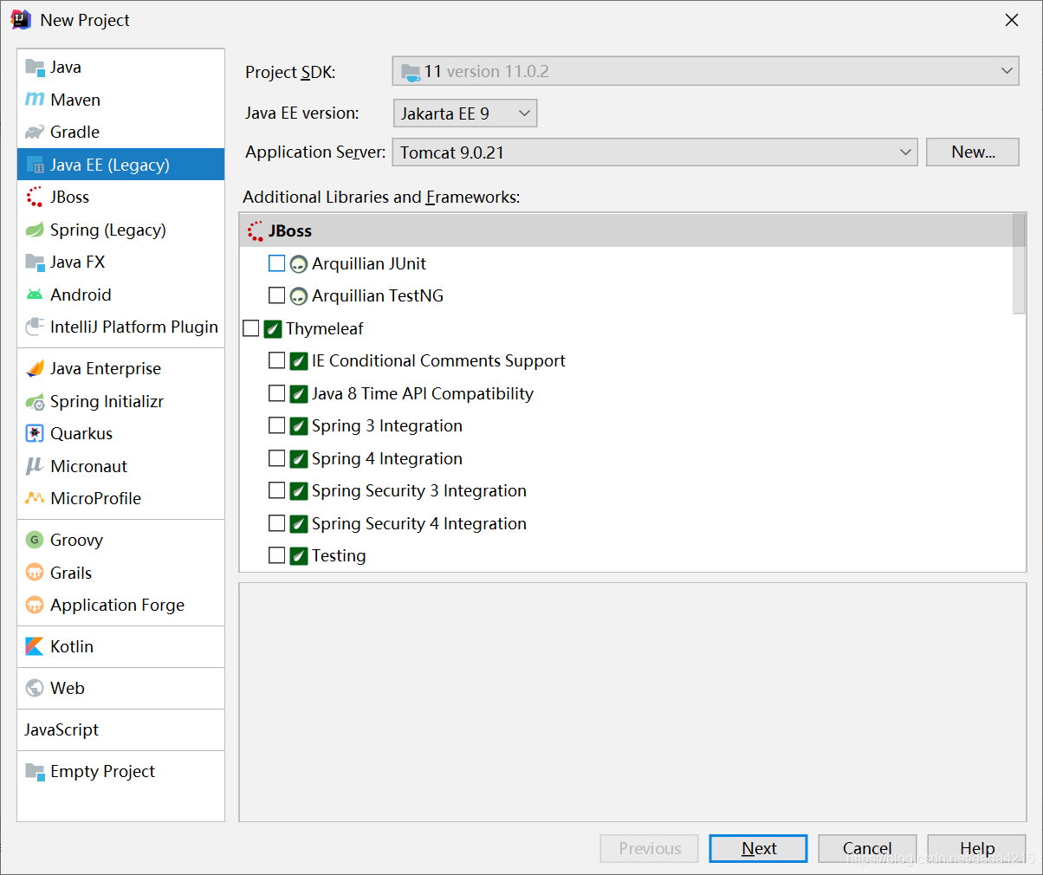Select the Gradle project type
Viewport: 1043px width, 875px height.
click(121, 133)
